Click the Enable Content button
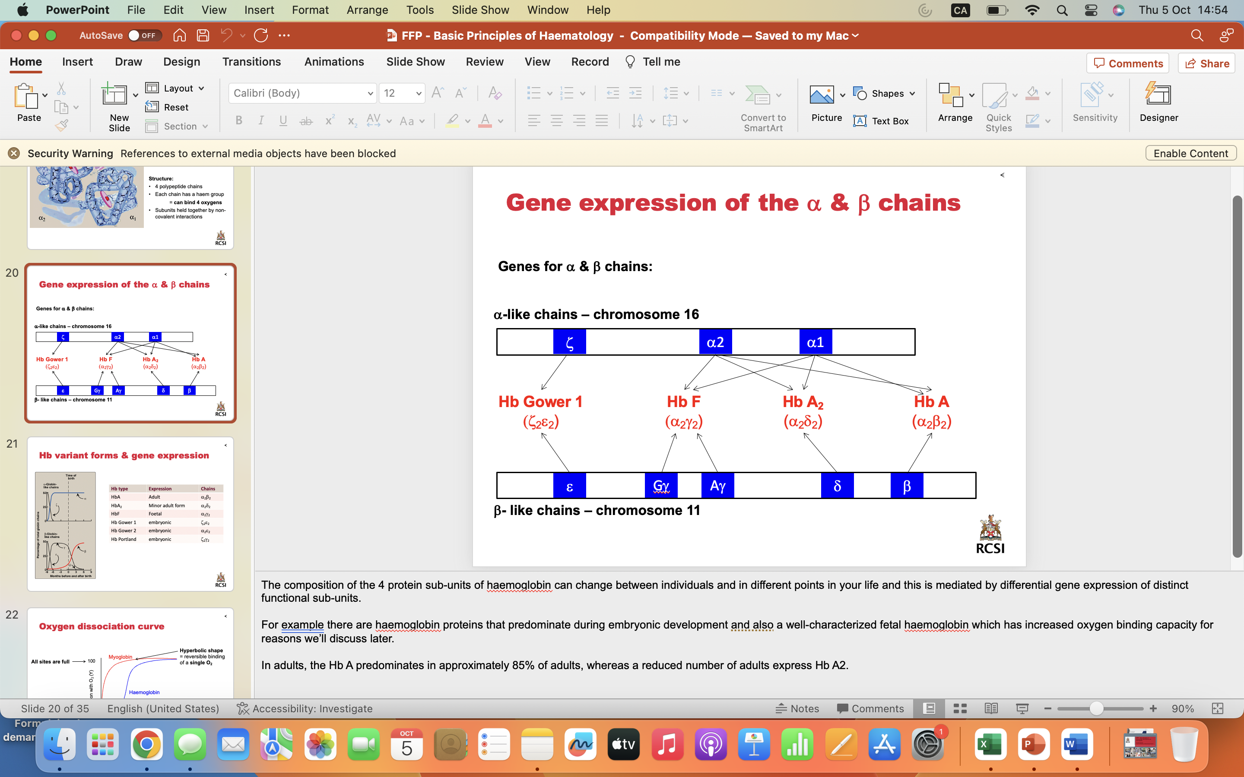Screen dimensions: 1244x777 tap(1190, 153)
